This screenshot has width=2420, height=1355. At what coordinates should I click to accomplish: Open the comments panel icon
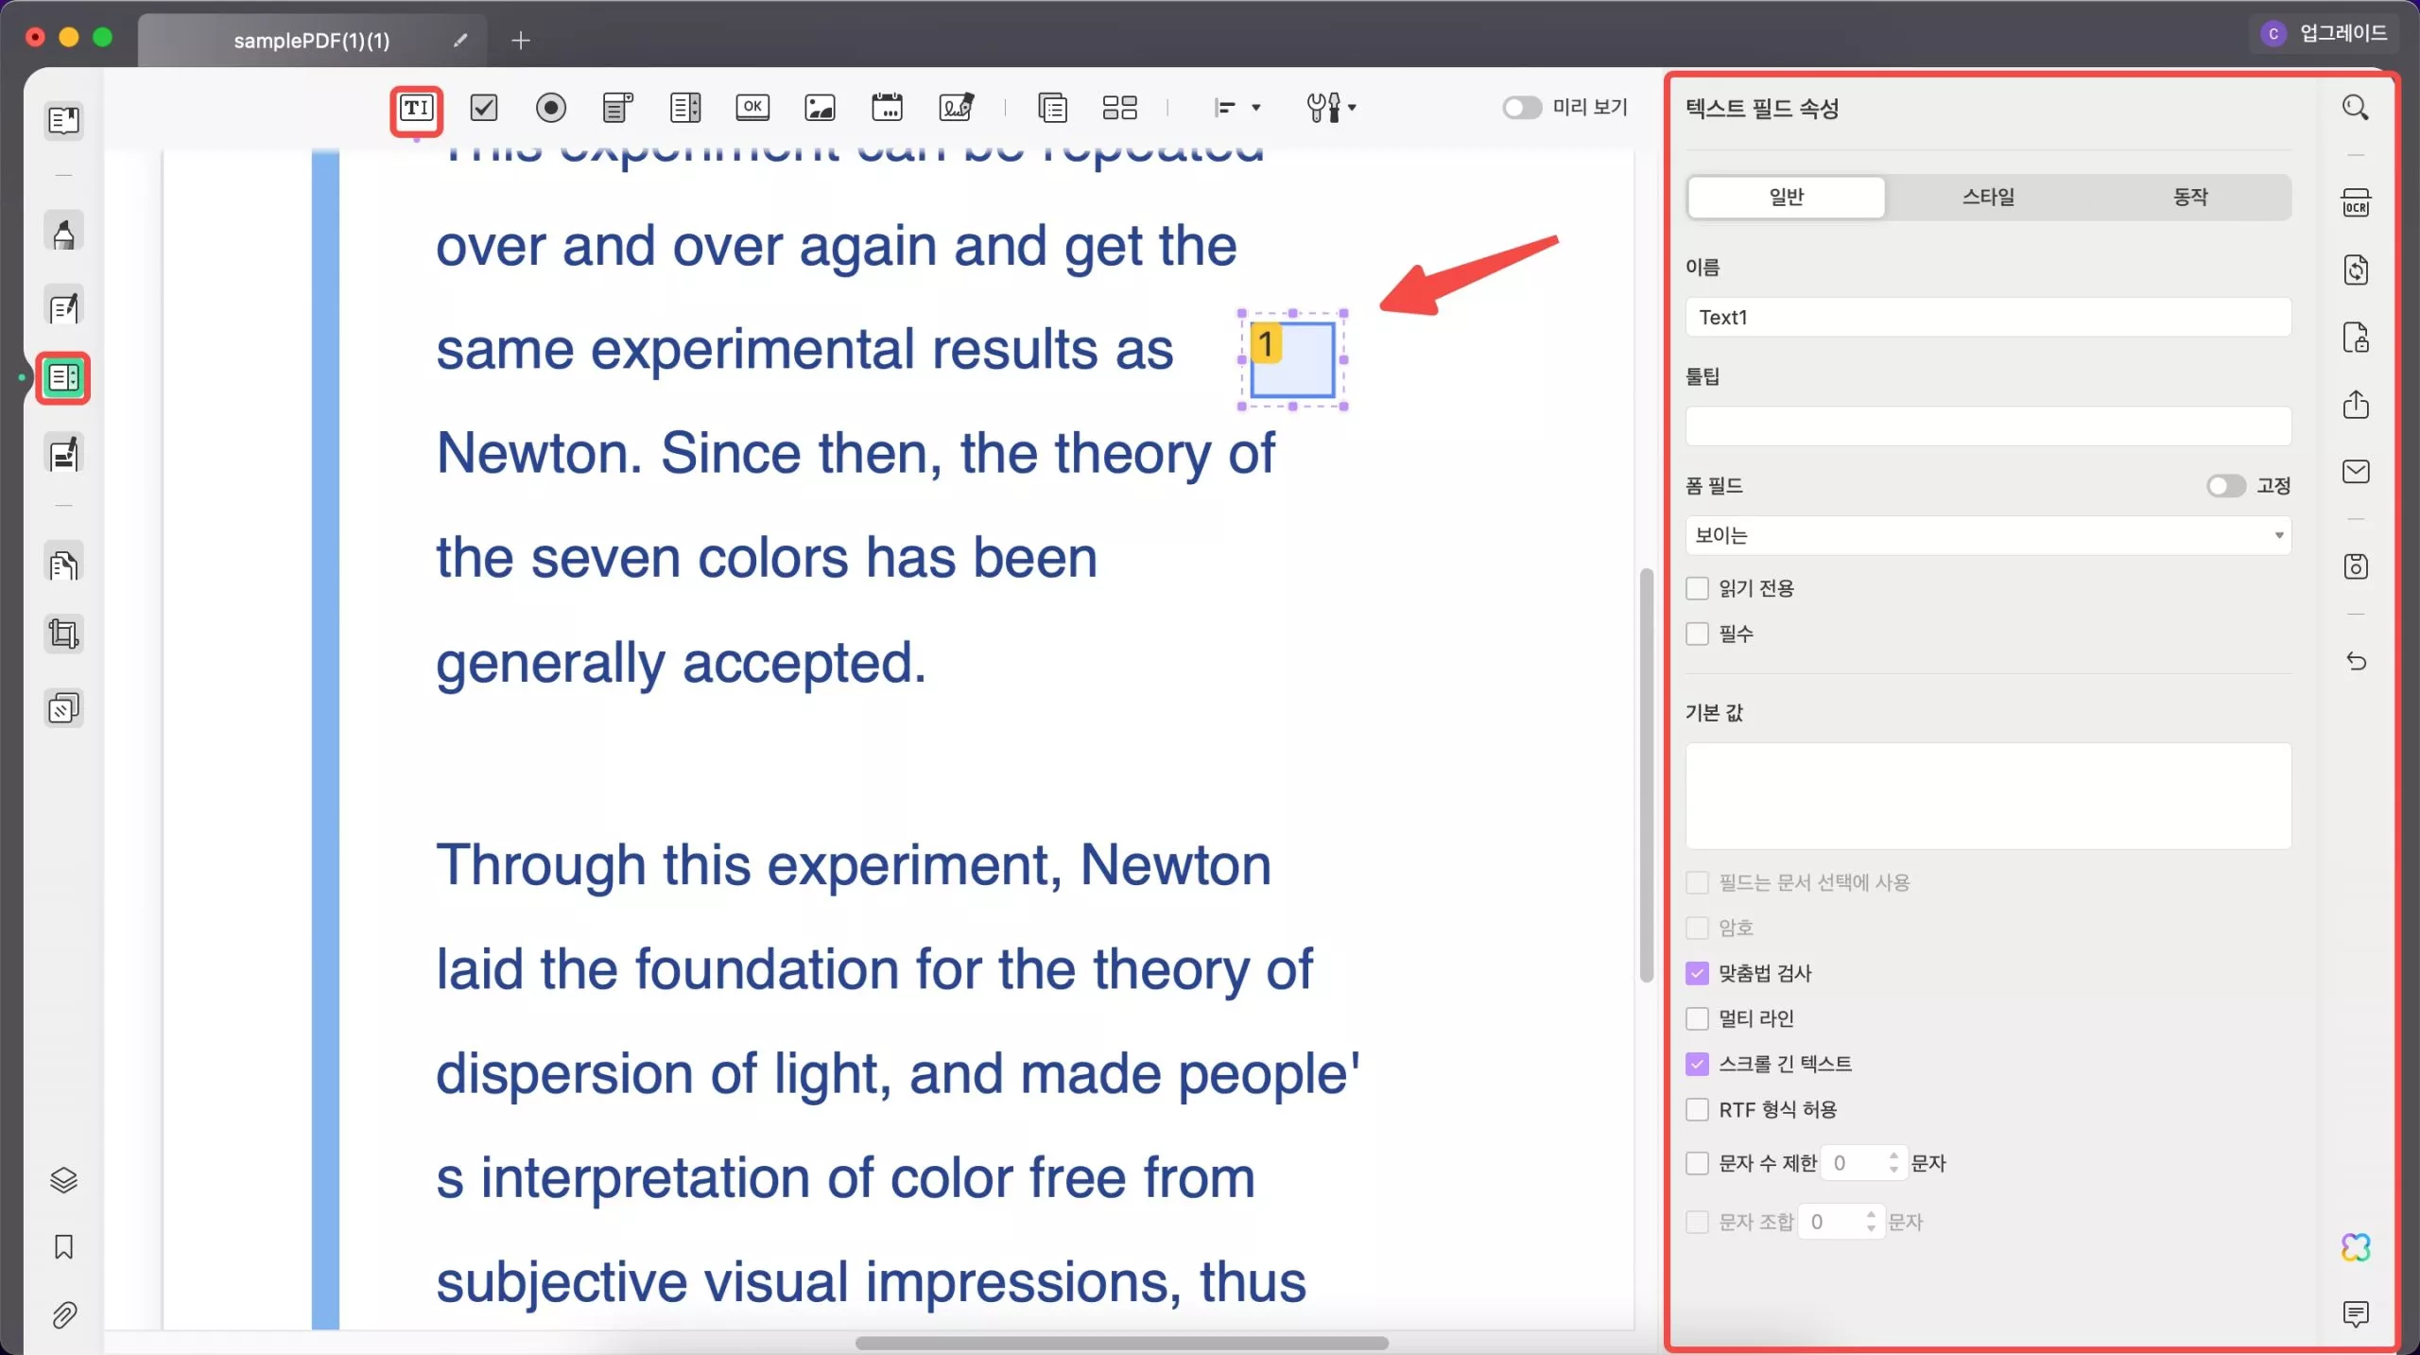pyautogui.click(x=2356, y=1313)
